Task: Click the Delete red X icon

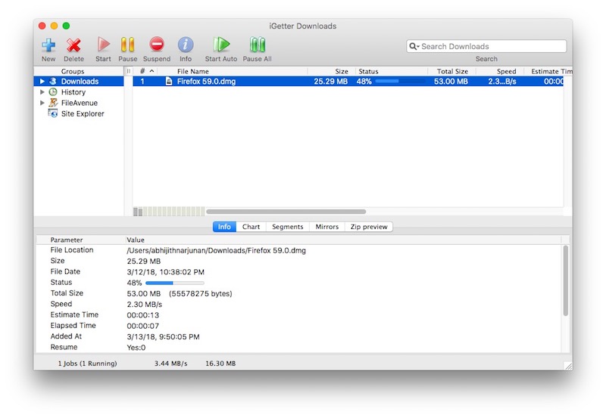Action: coord(73,45)
